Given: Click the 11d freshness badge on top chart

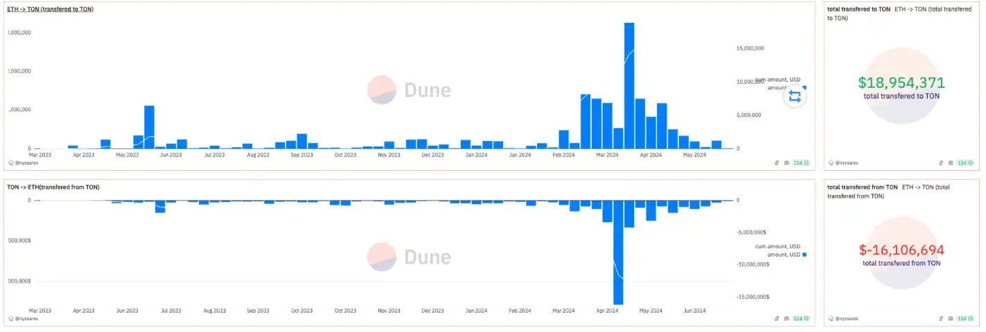Looking at the screenshot, I should click(x=800, y=163).
